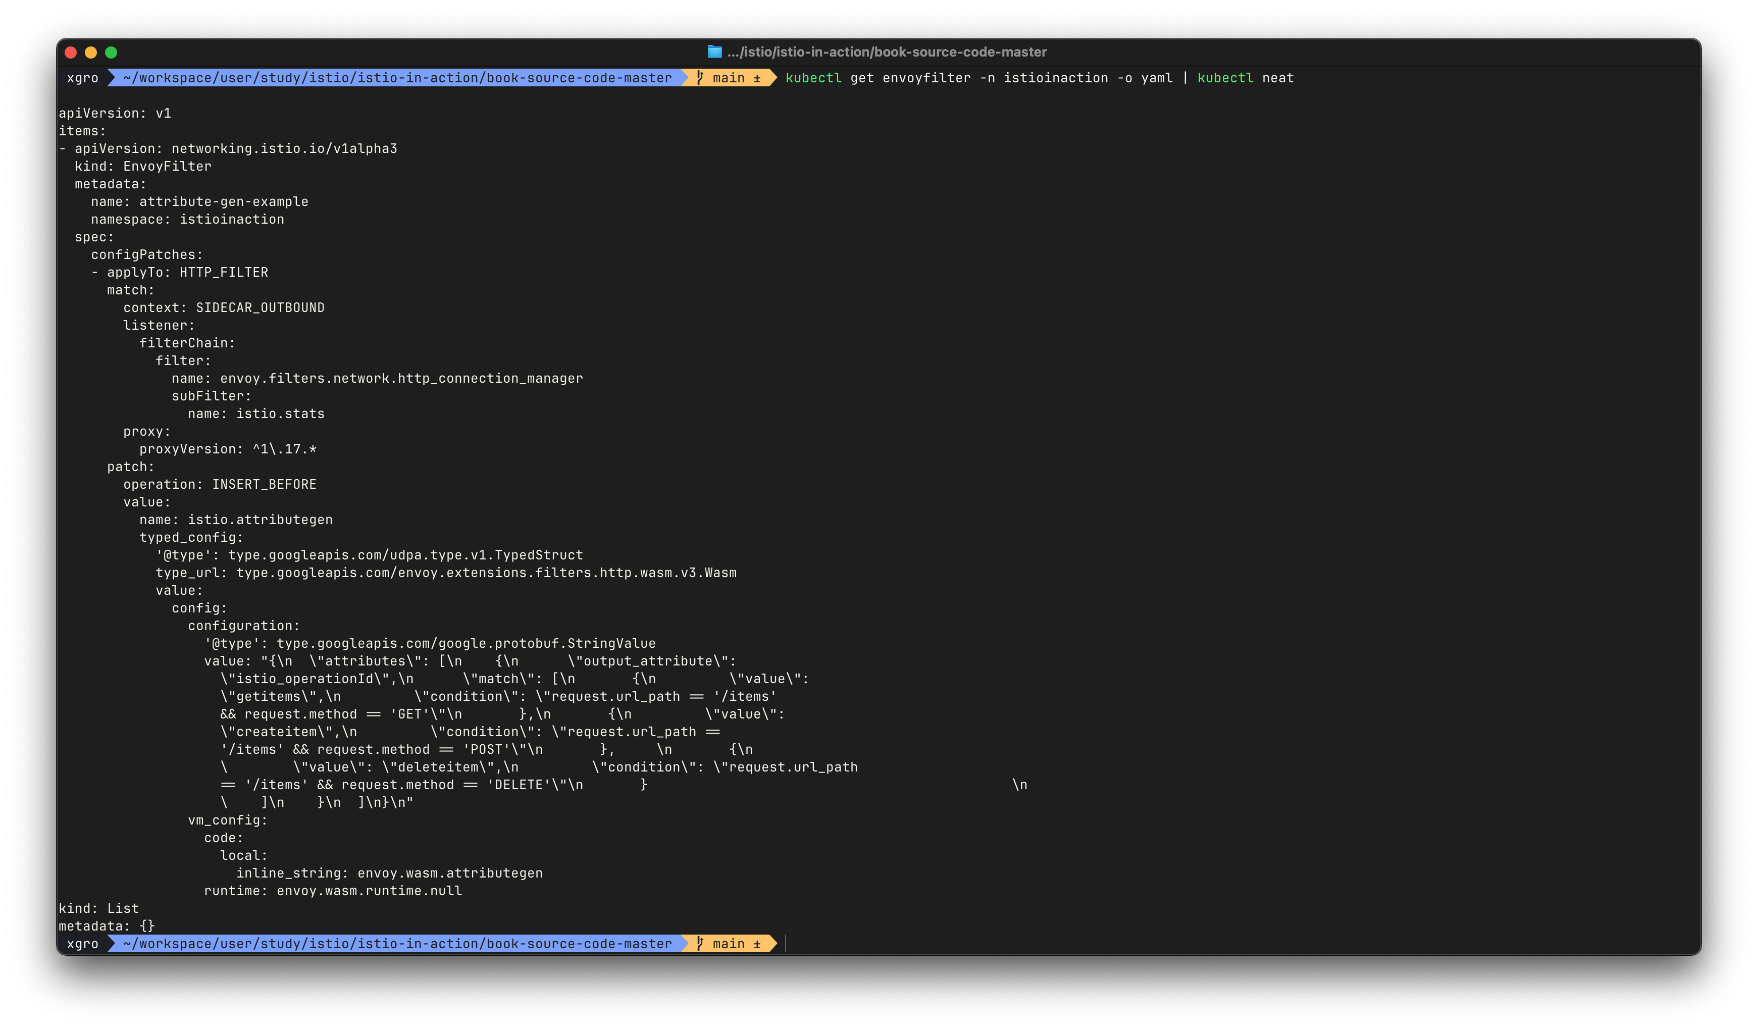
Task: Click '-n istioinaction' flag in command
Action: (1044, 77)
